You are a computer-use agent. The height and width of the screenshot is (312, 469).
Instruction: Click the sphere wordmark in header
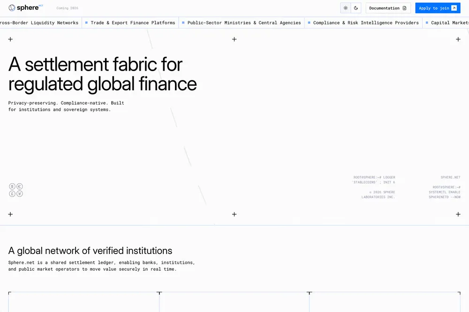28,8
